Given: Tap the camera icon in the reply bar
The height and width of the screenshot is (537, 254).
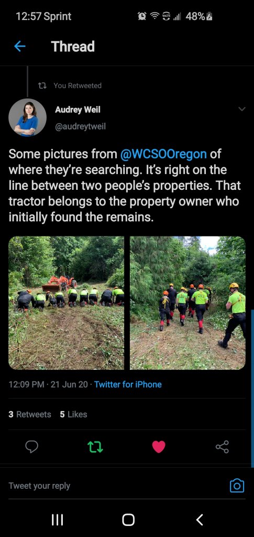Looking at the screenshot, I should click(237, 486).
